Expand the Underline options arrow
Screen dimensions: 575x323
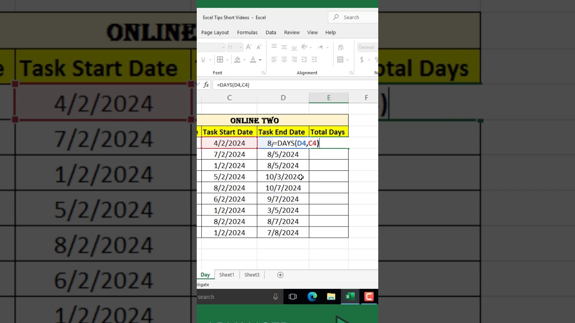pyautogui.click(x=210, y=60)
